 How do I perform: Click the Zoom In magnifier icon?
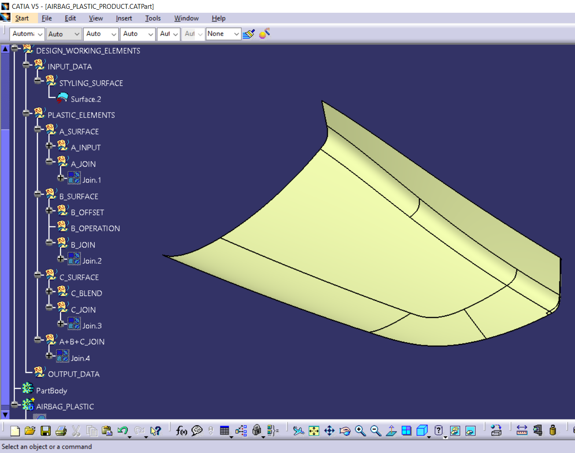click(x=360, y=431)
